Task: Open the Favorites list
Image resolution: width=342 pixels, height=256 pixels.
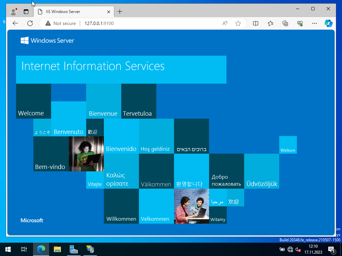Action: pos(271,23)
